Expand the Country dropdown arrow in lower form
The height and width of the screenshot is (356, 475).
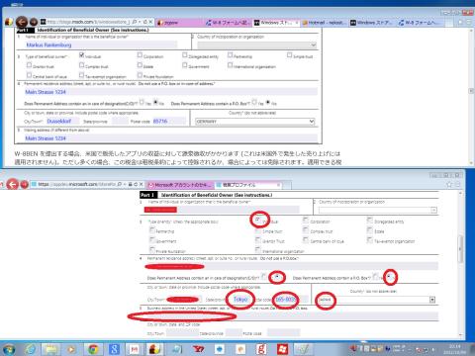tap(432, 300)
